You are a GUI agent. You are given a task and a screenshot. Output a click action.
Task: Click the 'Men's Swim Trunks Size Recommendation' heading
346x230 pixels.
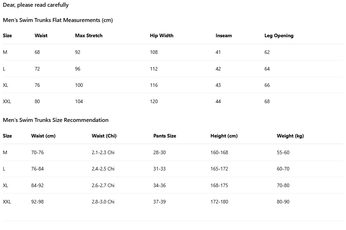click(56, 120)
